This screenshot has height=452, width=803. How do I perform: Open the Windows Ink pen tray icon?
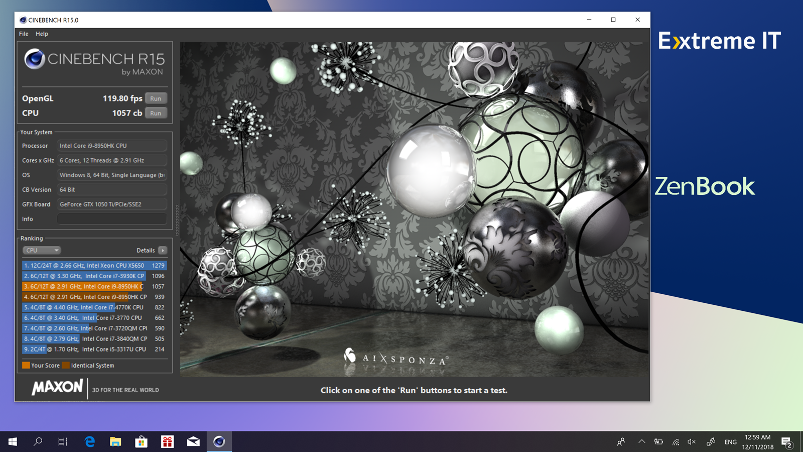[711, 442]
